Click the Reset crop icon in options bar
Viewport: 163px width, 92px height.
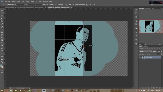pos(87,5)
